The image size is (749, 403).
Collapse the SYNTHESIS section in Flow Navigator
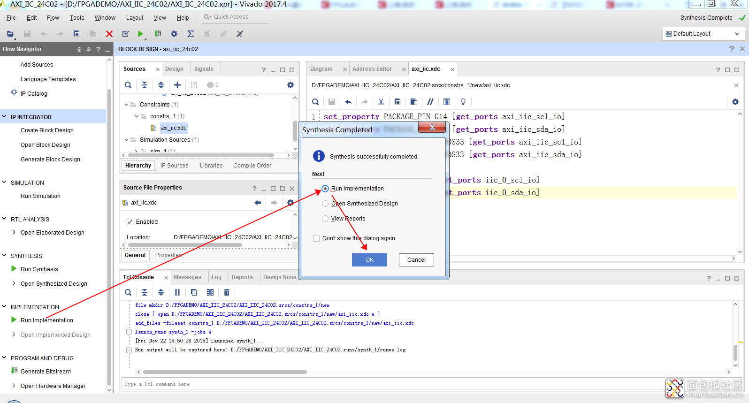click(x=4, y=256)
